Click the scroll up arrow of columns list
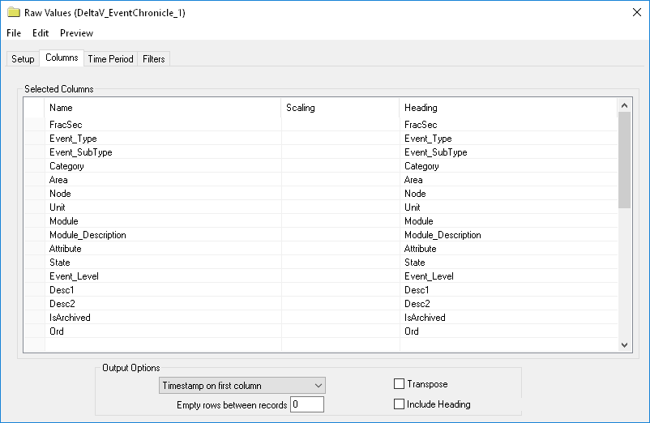Image resolution: width=650 pixels, height=423 pixels. 624,105
